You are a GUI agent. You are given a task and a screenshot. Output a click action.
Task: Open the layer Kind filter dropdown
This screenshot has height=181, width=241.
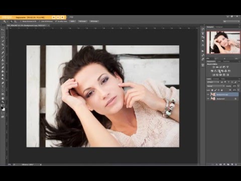[213, 82]
